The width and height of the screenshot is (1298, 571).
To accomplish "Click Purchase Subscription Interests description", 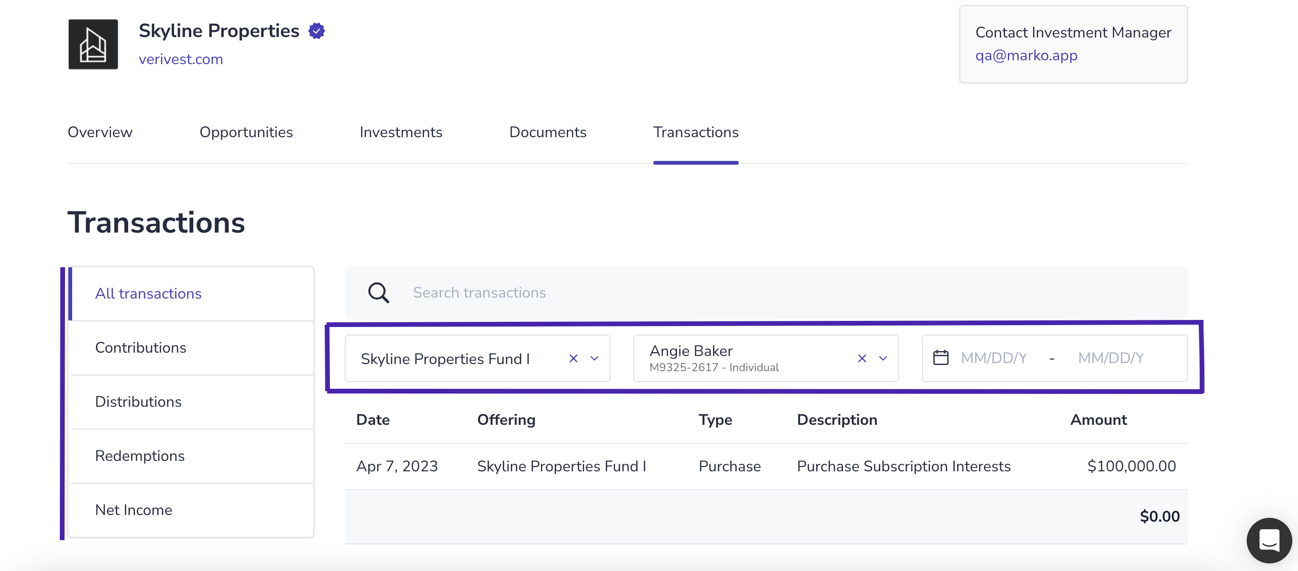I will pyautogui.click(x=903, y=466).
